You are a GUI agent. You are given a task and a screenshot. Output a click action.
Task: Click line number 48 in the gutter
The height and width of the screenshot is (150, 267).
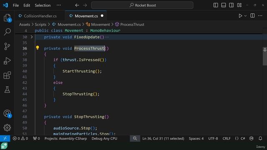[x=25, y=117]
